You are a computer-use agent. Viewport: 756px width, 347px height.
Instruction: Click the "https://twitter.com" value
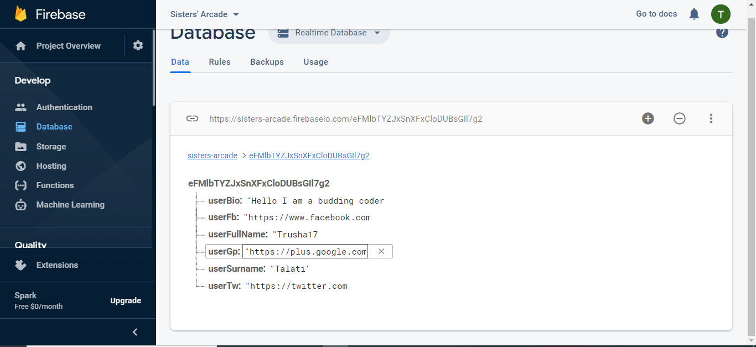pos(297,286)
